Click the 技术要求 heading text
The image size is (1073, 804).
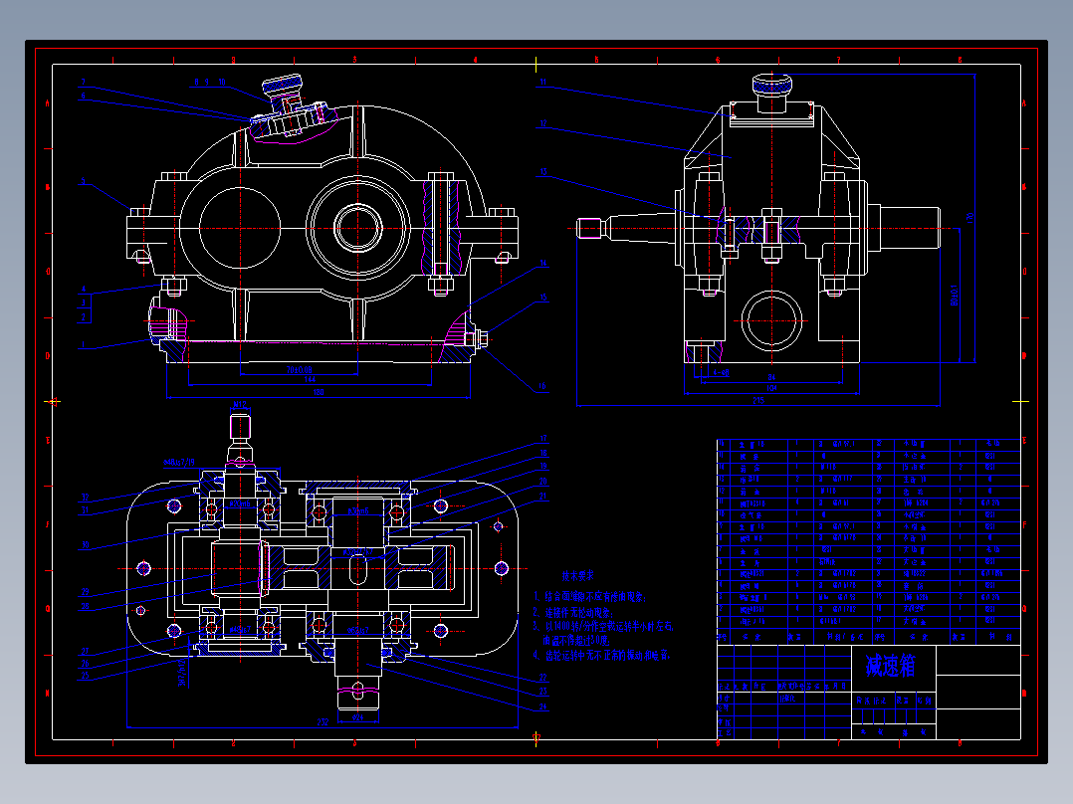(578, 576)
